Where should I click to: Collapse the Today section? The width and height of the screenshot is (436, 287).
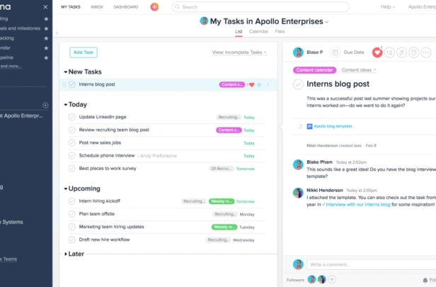[x=66, y=105]
